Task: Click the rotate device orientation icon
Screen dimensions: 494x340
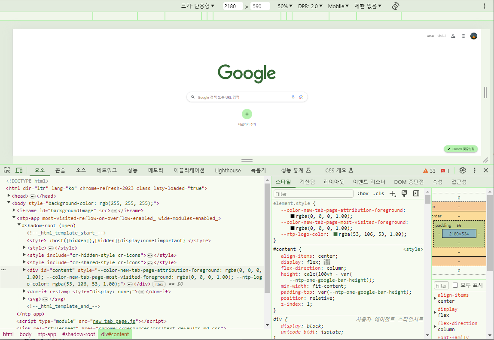Action: [x=395, y=6]
